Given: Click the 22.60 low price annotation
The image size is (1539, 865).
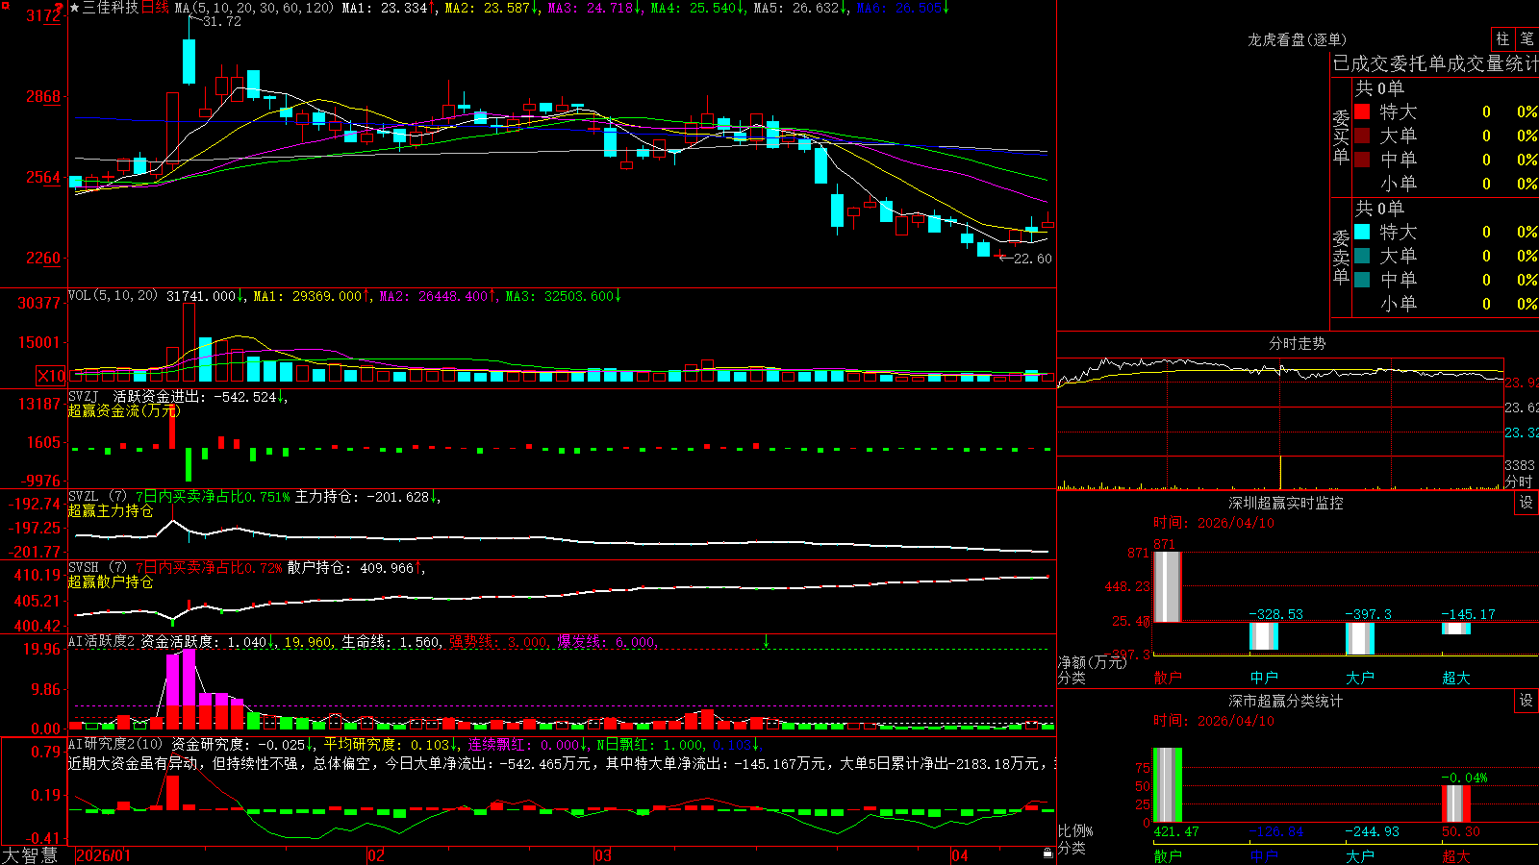Looking at the screenshot, I should click(1033, 258).
